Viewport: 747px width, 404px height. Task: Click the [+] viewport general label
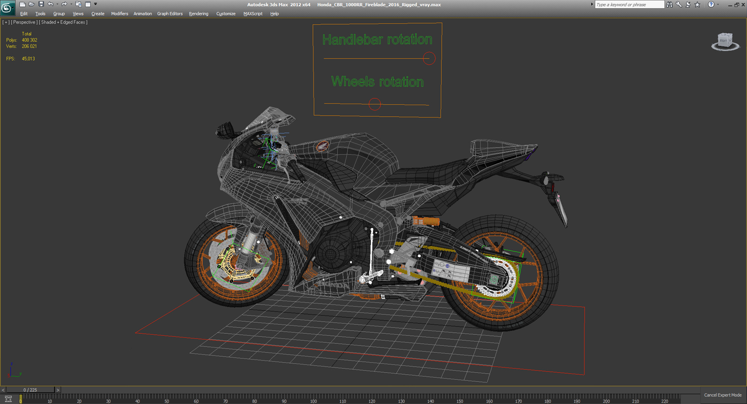[x=6, y=22]
